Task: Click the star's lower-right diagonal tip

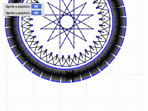Action: 86,41
